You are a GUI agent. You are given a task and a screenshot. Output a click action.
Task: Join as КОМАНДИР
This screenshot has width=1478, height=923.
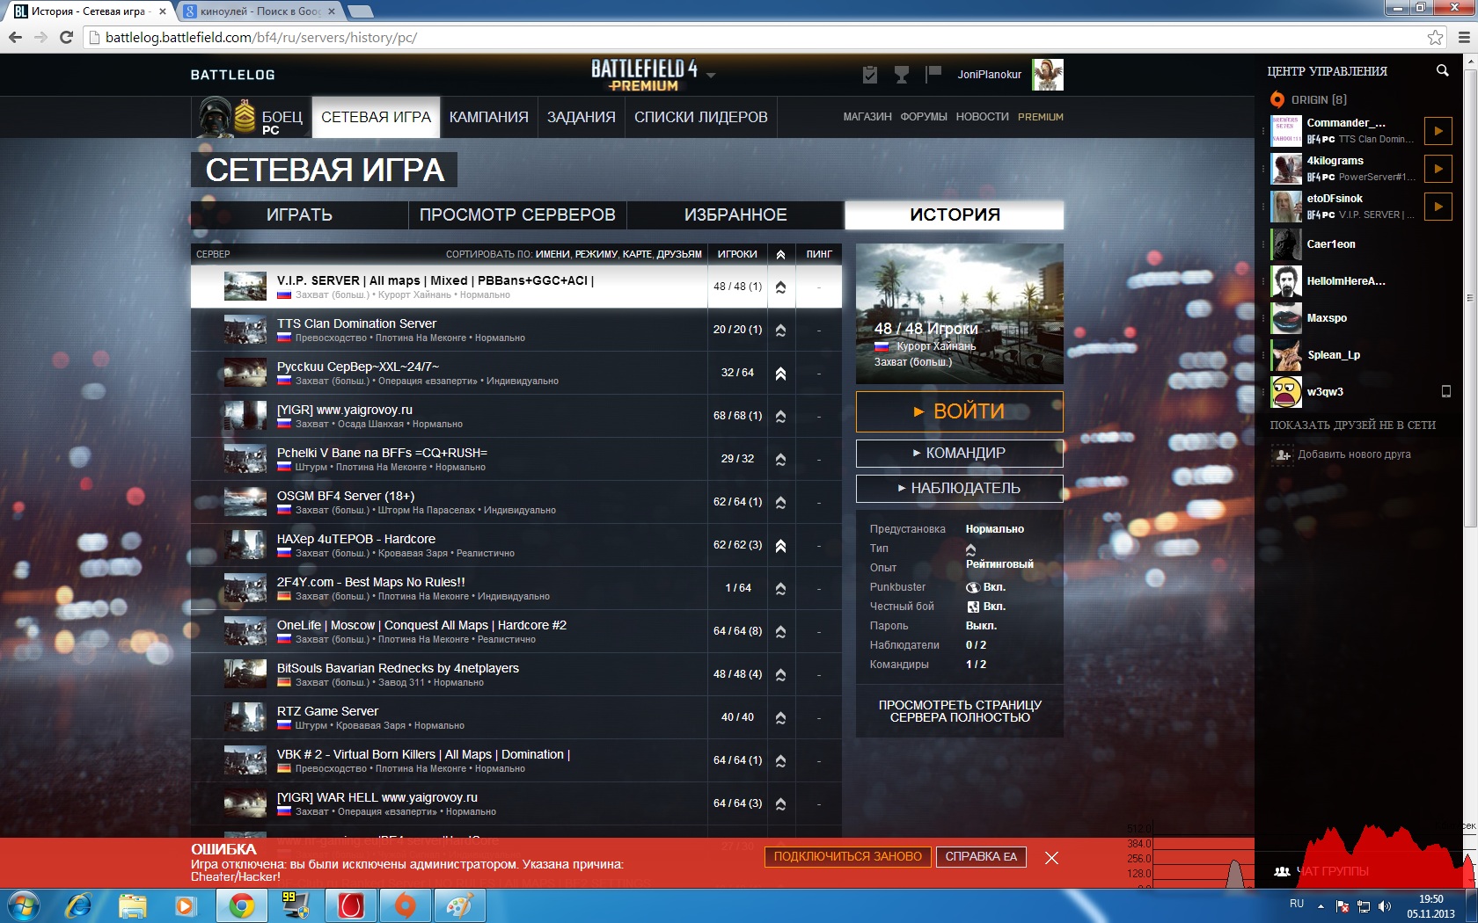pos(960,453)
